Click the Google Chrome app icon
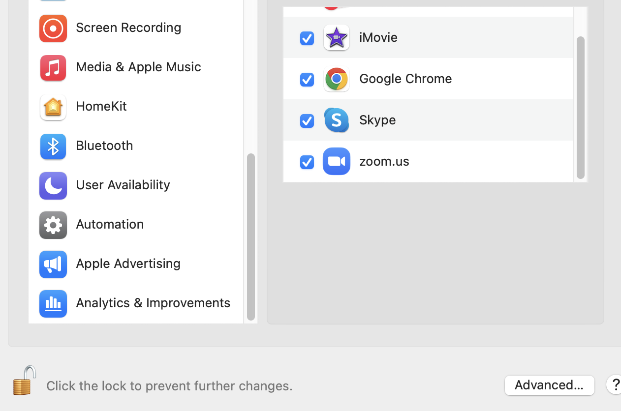The image size is (621, 411). (x=337, y=79)
